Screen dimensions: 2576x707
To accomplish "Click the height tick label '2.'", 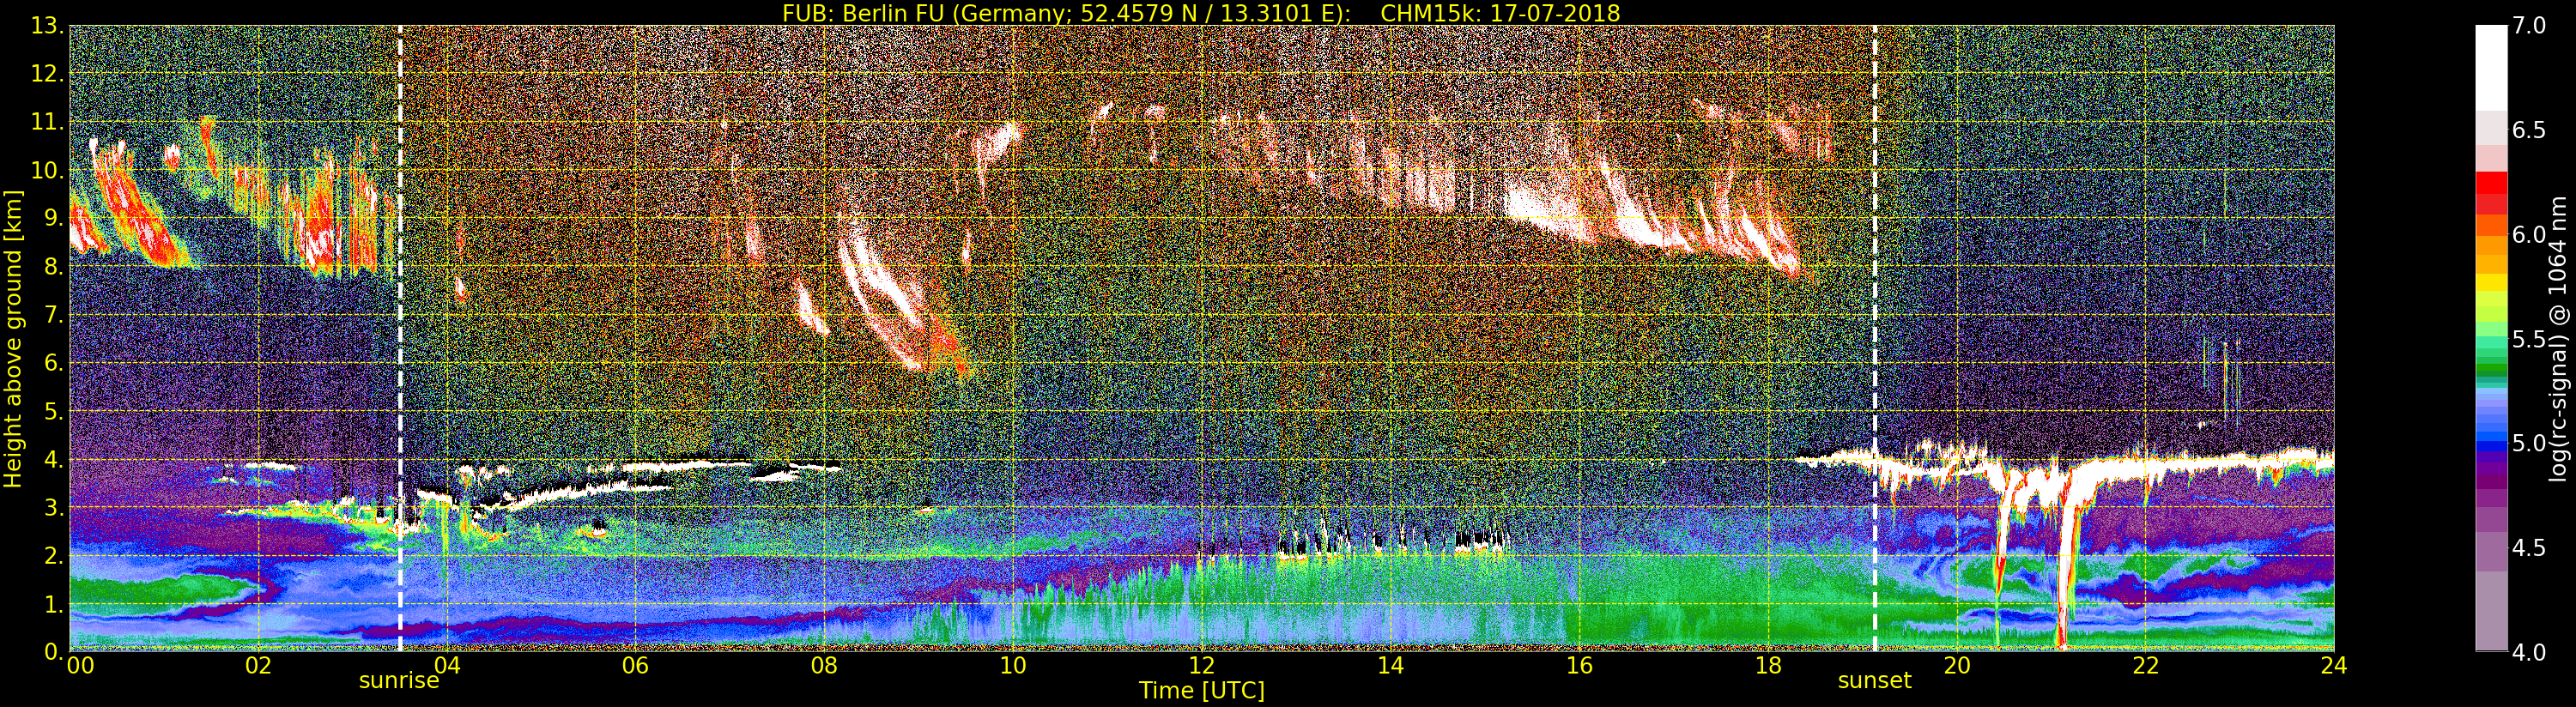I will [54, 556].
